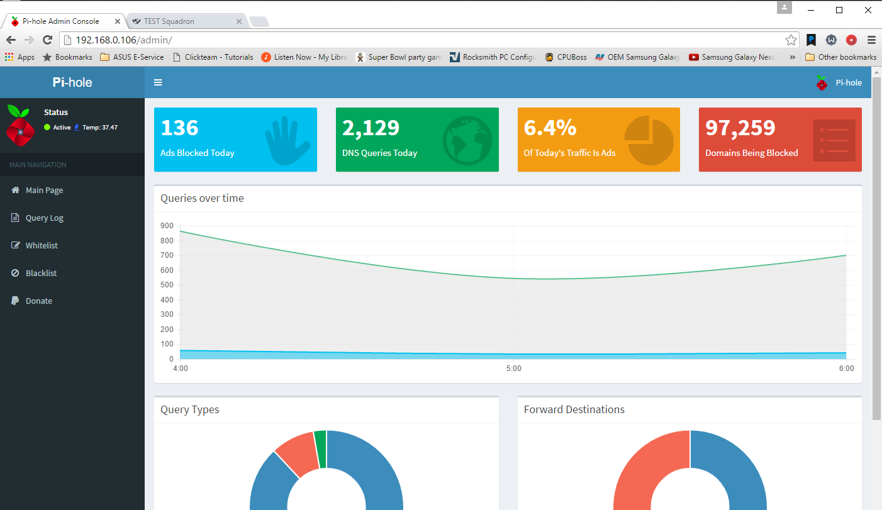Click the Blacklist ban icon

(16, 273)
